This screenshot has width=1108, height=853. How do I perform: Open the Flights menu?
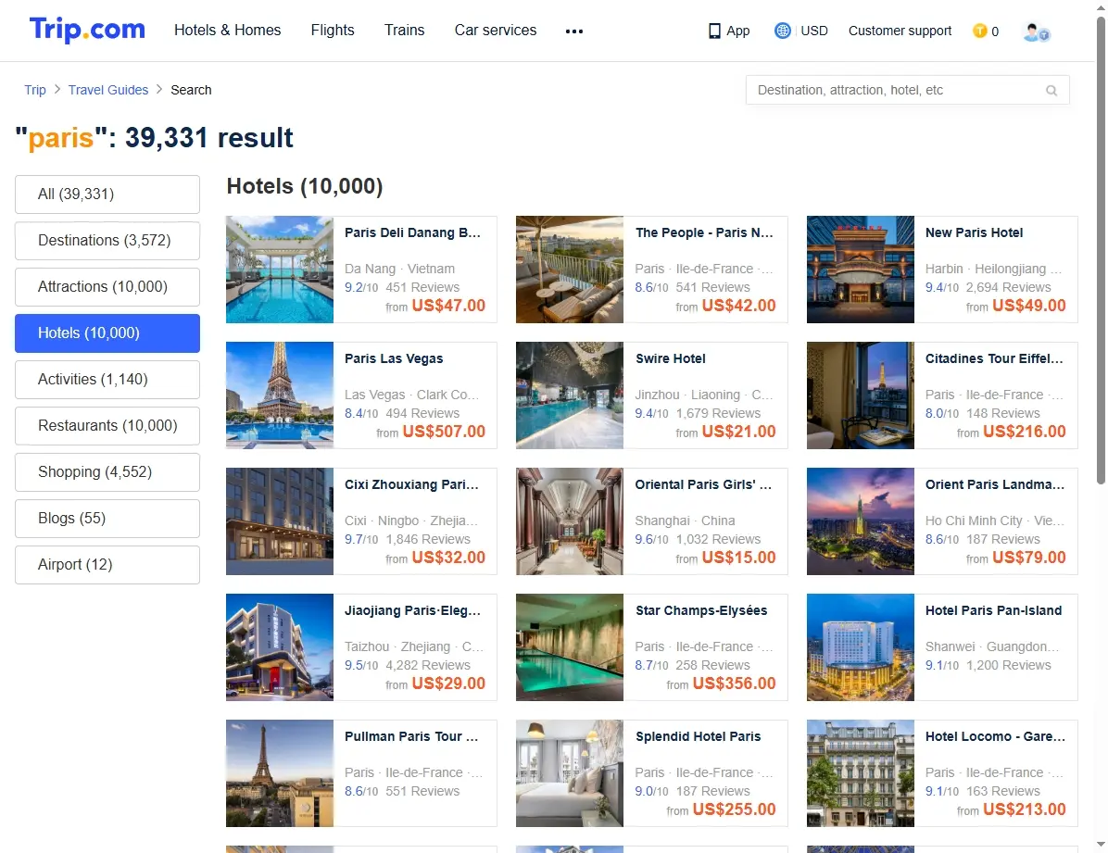[332, 30]
